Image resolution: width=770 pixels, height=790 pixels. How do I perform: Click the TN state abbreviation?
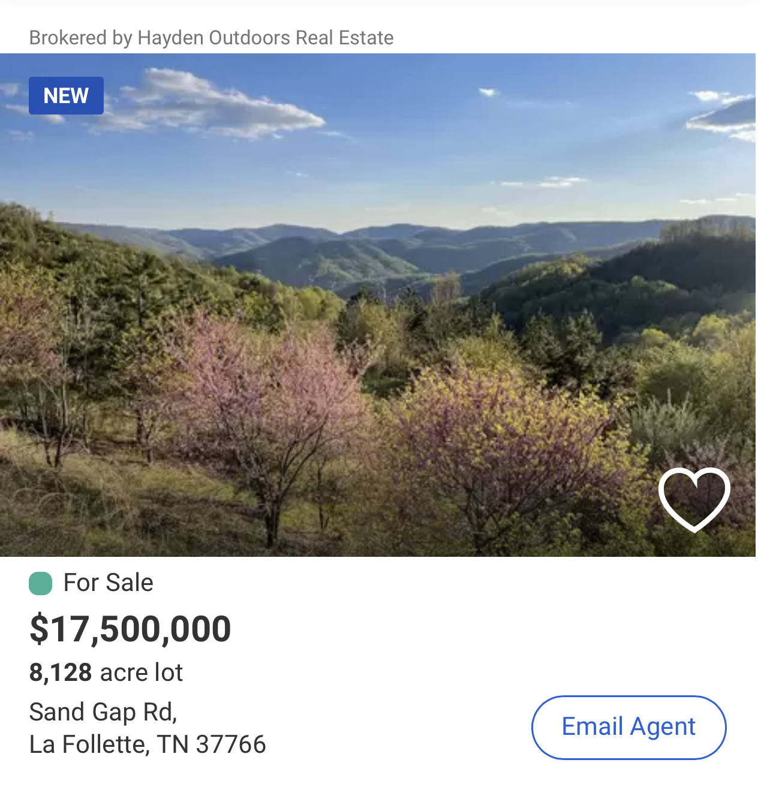[173, 744]
